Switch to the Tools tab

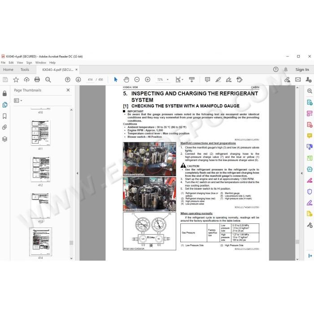(25, 70)
